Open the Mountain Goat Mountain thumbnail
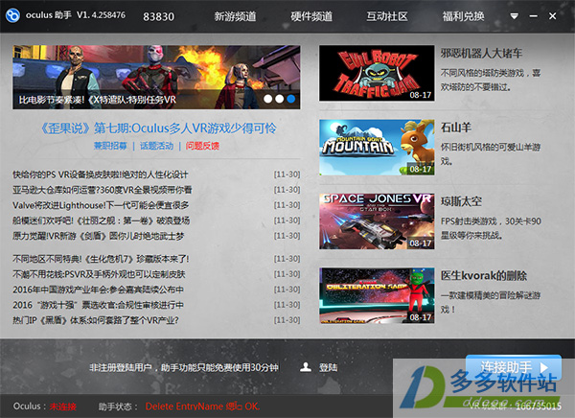This screenshot has width=575, height=418. click(x=377, y=147)
